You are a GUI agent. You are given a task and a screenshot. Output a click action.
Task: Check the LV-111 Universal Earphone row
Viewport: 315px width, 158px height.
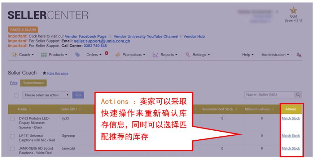[13, 136]
